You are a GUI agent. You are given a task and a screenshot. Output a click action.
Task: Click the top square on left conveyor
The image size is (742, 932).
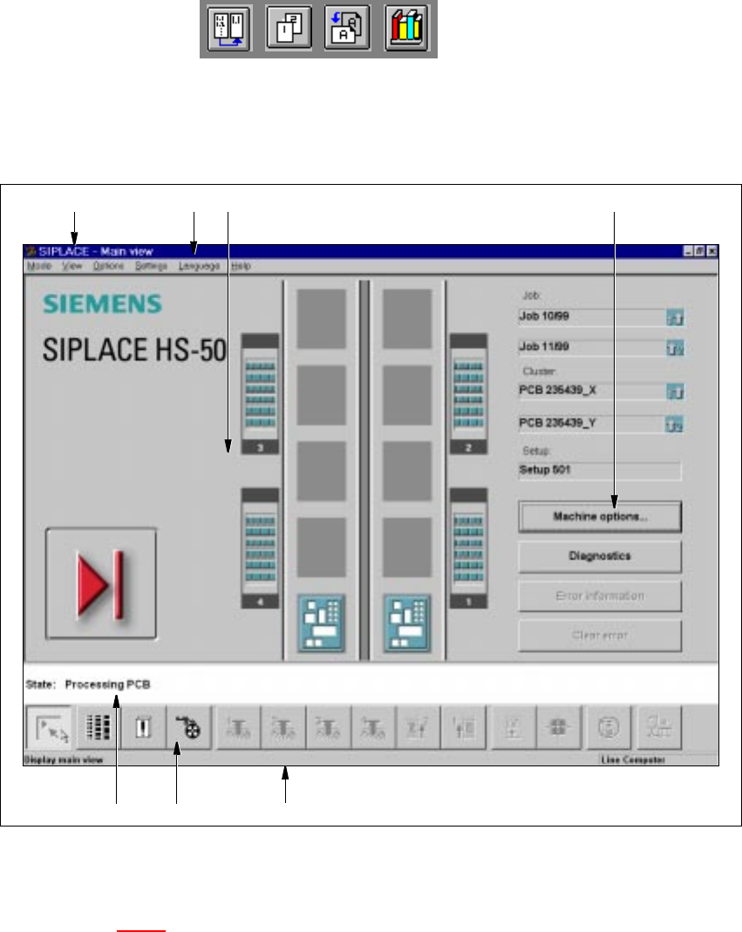(321, 318)
